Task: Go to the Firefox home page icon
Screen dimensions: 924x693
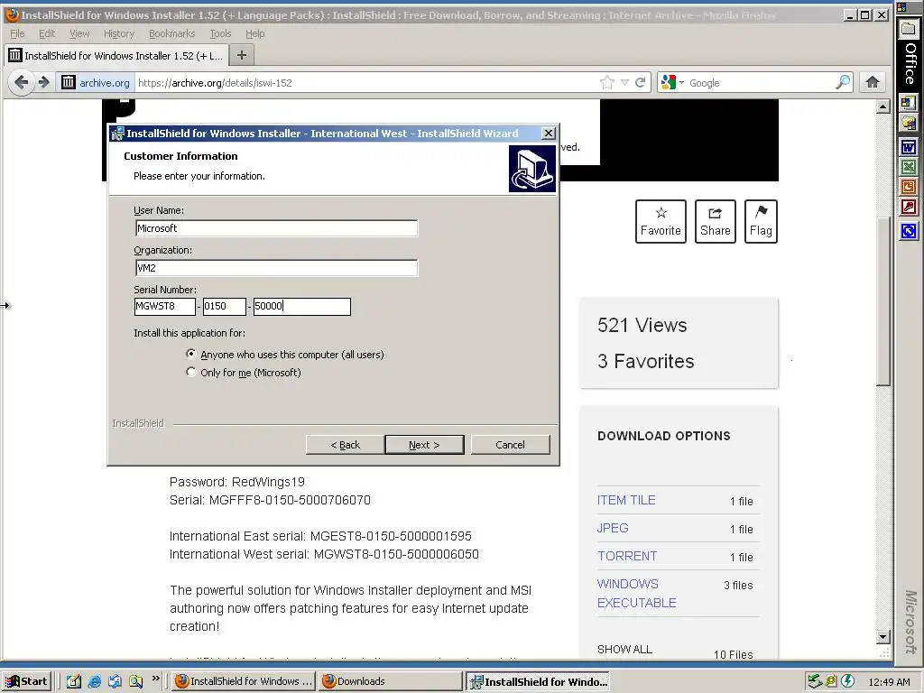Action: [873, 82]
